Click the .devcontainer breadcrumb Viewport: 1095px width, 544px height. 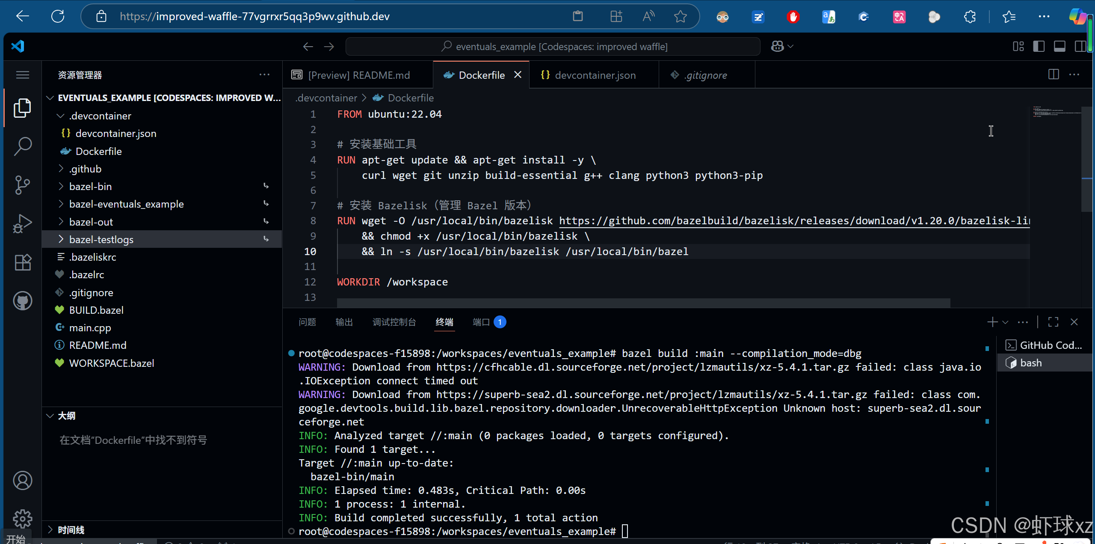[x=326, y=98]
